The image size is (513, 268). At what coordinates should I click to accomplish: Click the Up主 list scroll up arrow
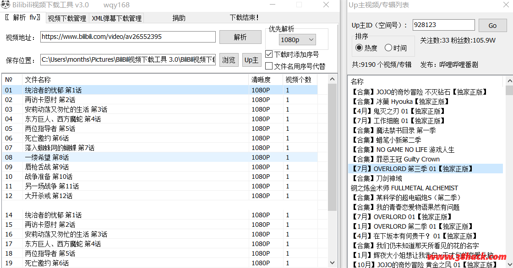click(x=509, y=81)
